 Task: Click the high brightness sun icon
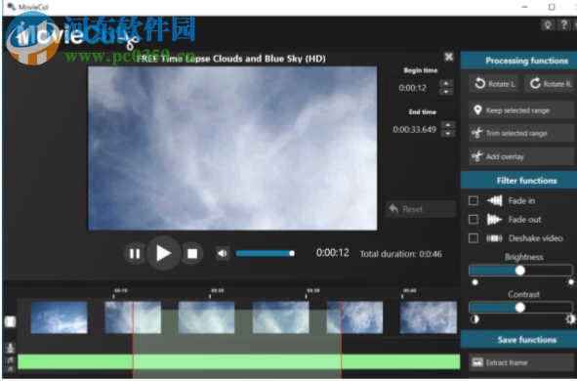[x=571, y=282]
